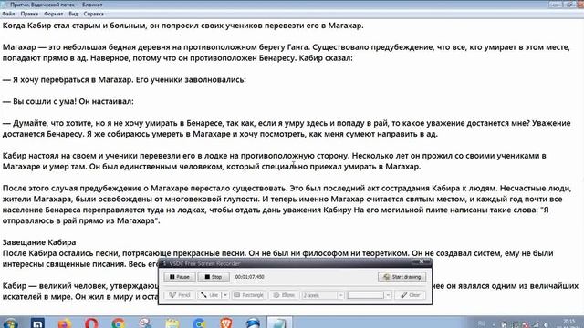Launch Google Chrome from the taskbar
This screenshot has width=584, height=328.
pyautogui.click(x=118, y=323)
